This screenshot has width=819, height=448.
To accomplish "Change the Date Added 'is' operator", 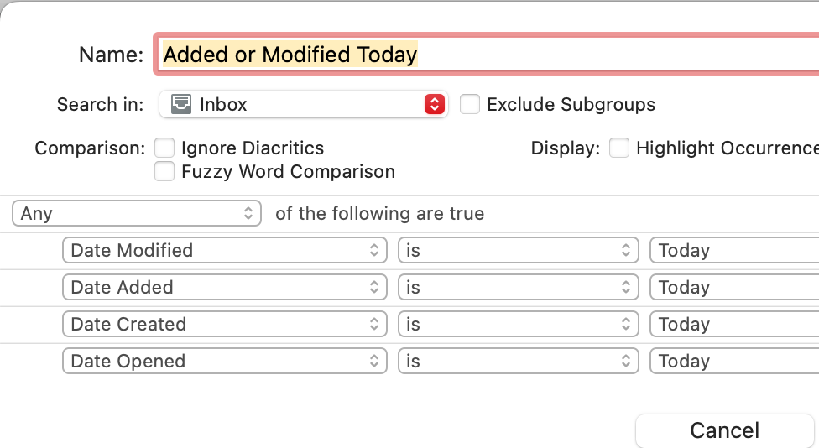I will 518,287.
